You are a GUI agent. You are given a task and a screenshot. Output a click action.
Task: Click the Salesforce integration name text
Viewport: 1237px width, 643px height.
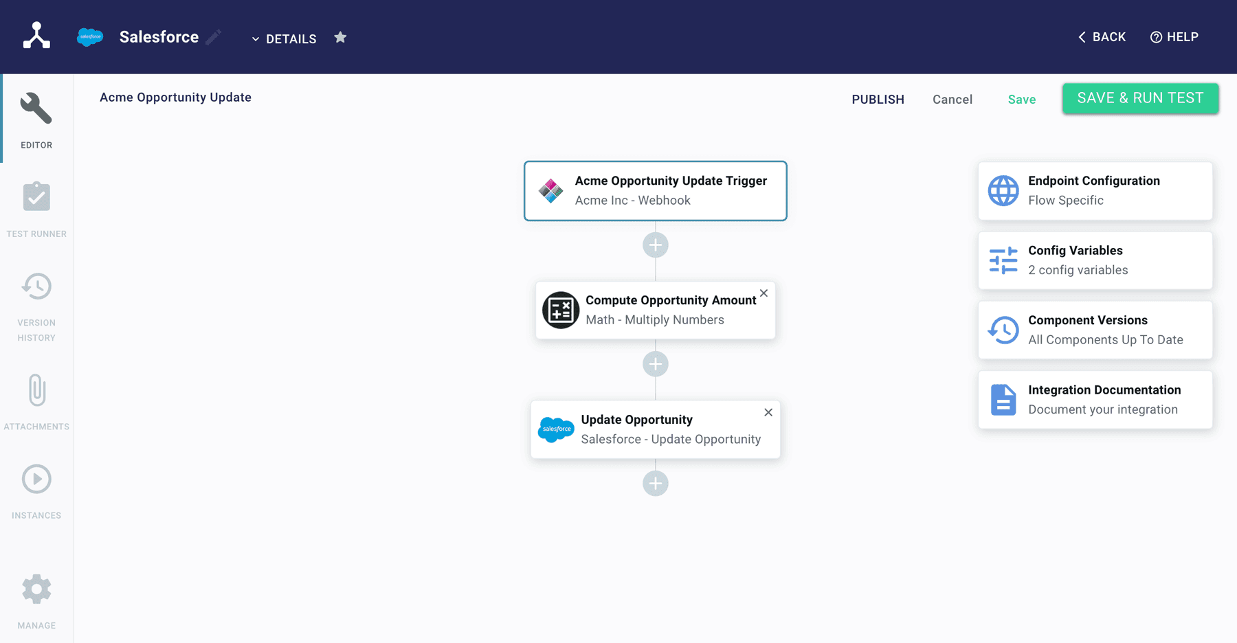click(159, 37)
